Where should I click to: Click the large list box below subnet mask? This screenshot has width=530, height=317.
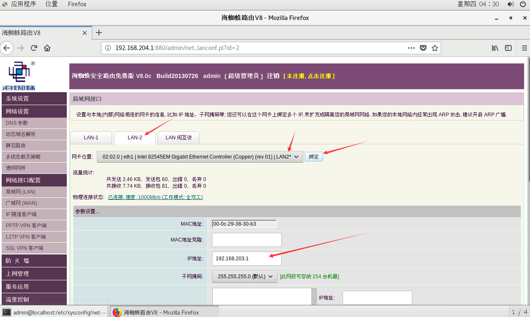(x=264, y=297)
